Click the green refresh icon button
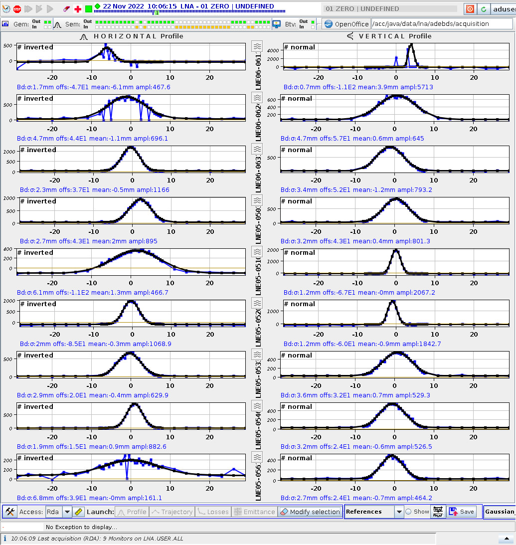Screen dimensions: 516x545 click(x=483, y=9)
